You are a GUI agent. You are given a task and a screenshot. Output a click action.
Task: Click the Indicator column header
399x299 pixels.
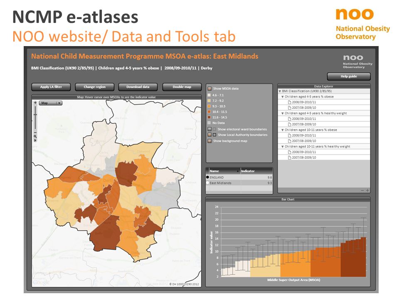click(256, 171)
